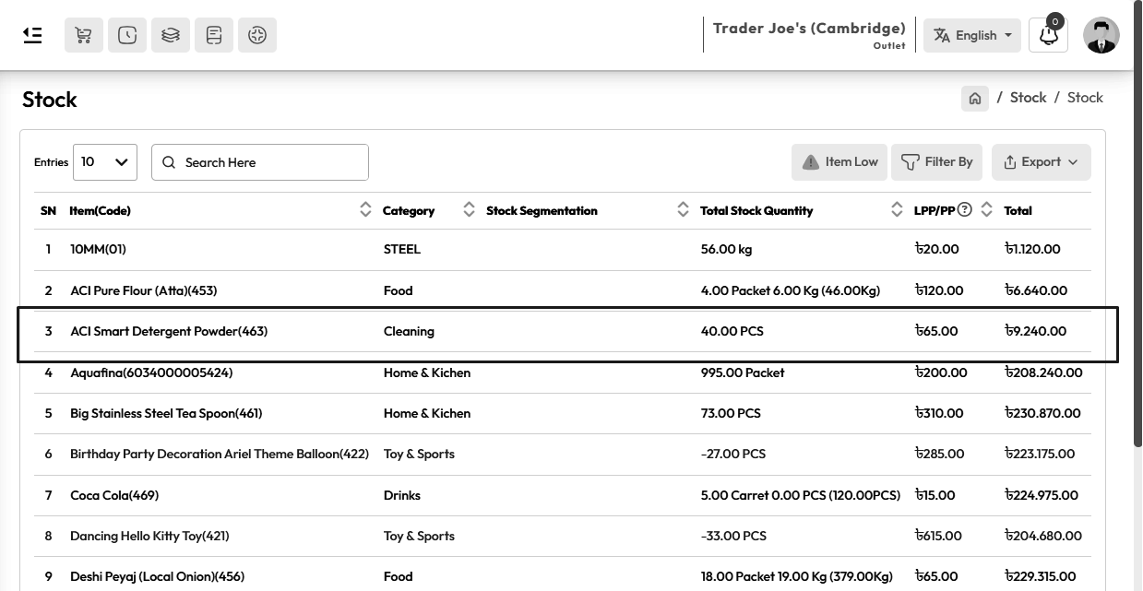Image resolution: width=1143 pixels, height=591 pixels.
Task: Click Drinks category cell
Action: click(x=402, y=495)
